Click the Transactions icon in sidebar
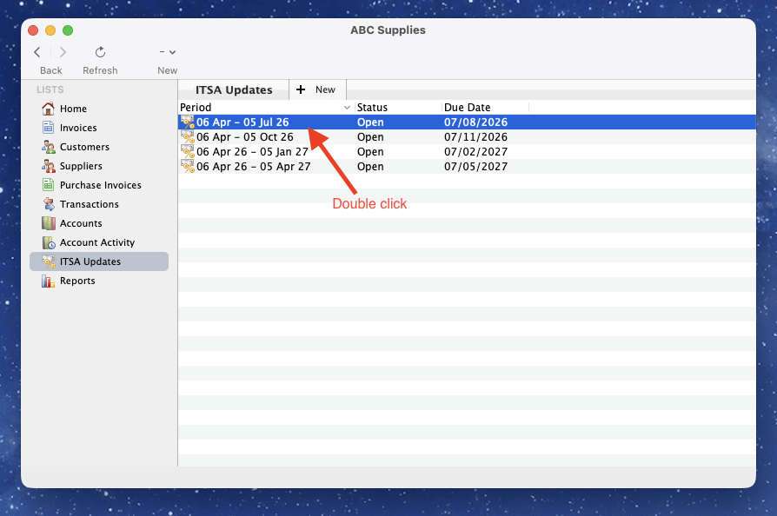Viewport: 777px width, 516px height. point(48,204)
